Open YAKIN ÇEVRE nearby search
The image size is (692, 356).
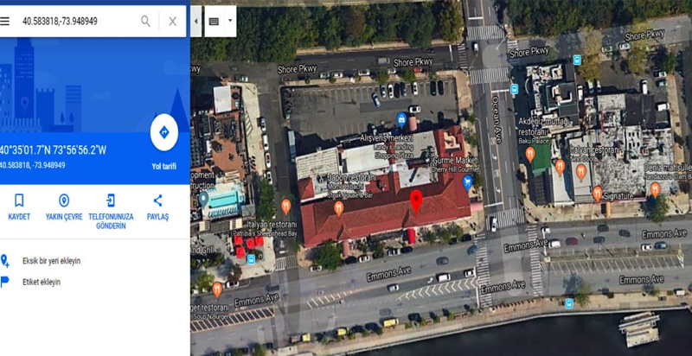(64, 207)
